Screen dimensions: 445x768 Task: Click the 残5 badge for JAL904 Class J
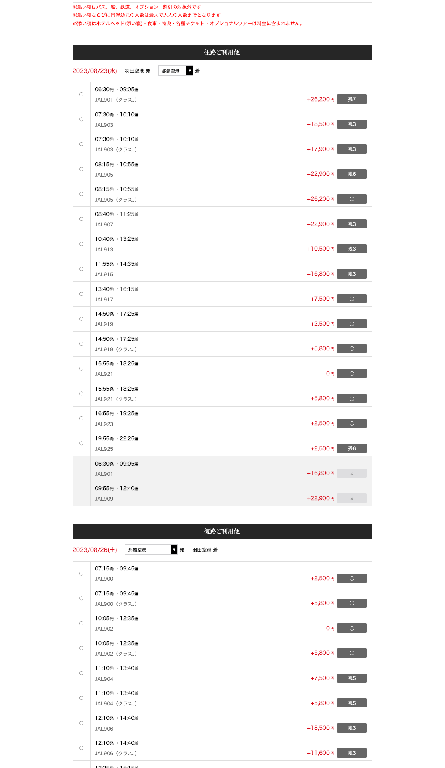coord(352,703)
